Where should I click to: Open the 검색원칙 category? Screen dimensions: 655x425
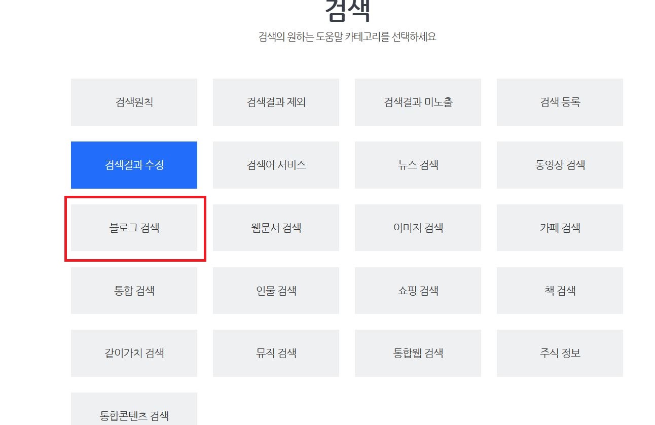(134, 102)
